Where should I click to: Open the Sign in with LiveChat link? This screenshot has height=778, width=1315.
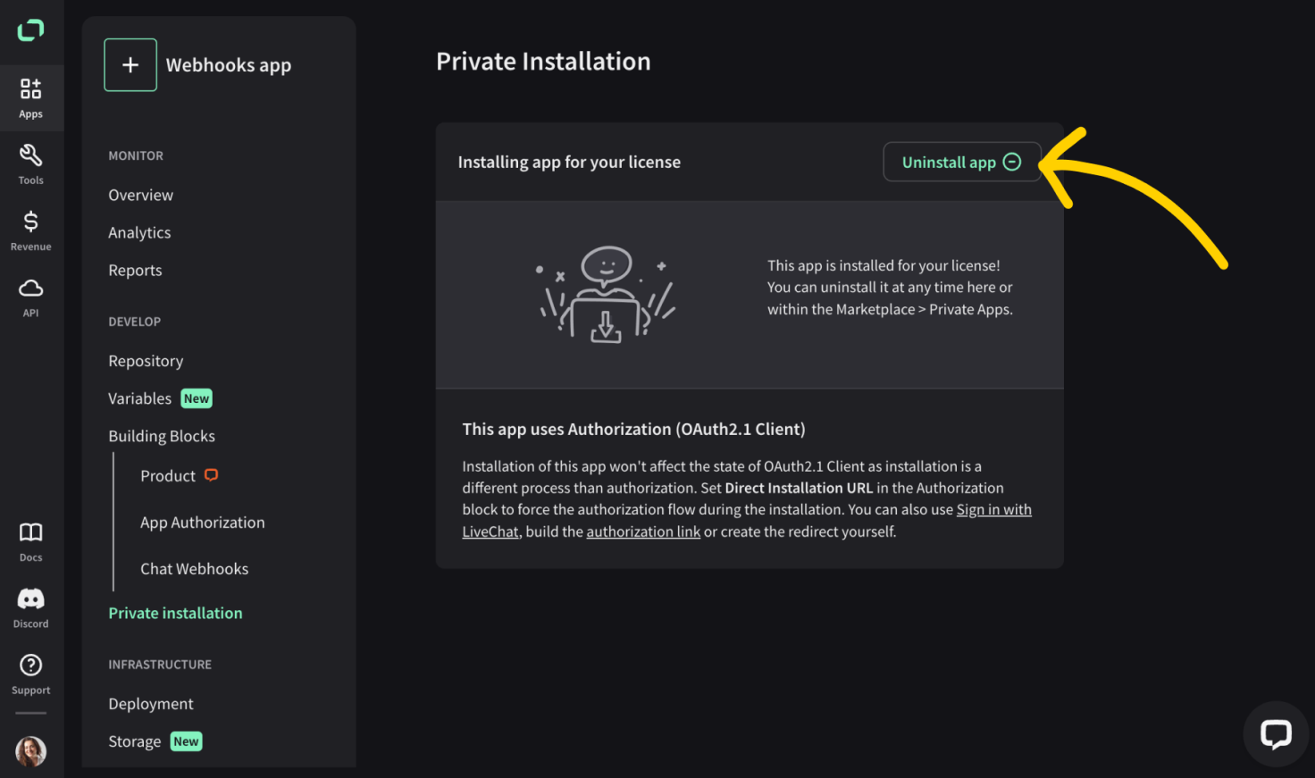tap(747, 521)
